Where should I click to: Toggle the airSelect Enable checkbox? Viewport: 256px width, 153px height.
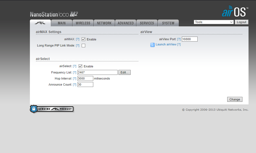pos(80,66)
